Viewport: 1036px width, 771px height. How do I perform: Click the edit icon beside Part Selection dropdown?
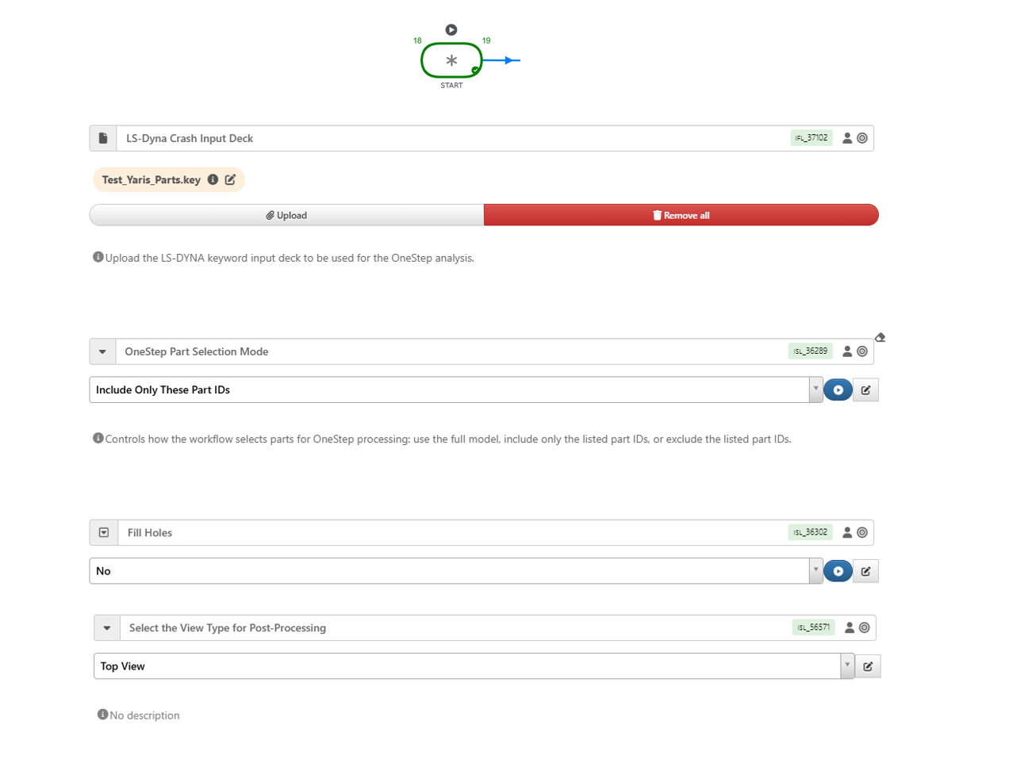(x=865, y=389)
